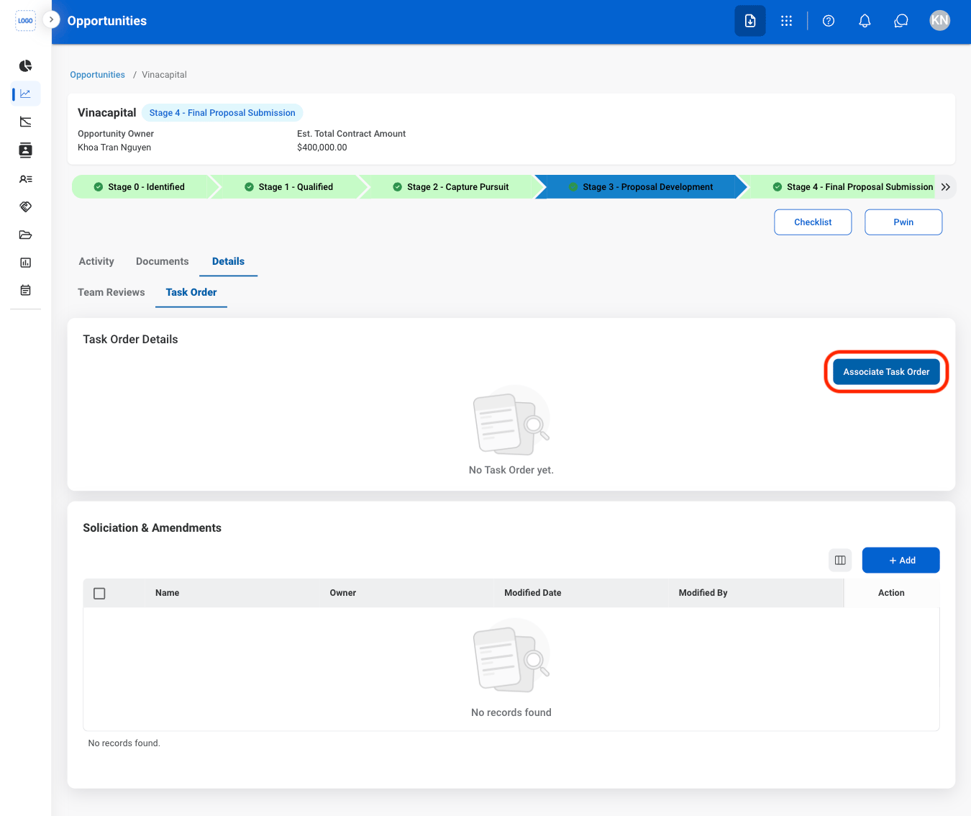Click the download document icon in header
The height and width of the screenshot is (816, 971).
[x=750, y=21]
